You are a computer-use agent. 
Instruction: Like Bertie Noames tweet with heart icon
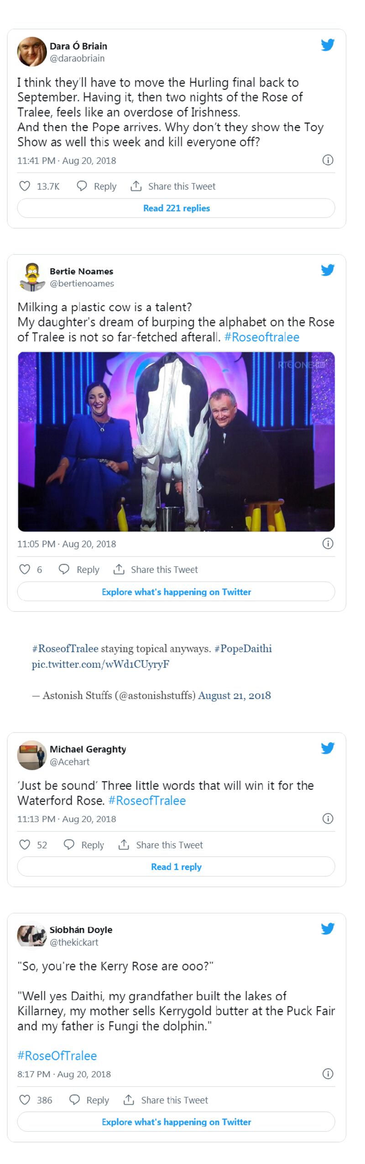click(x=25, y=569)
